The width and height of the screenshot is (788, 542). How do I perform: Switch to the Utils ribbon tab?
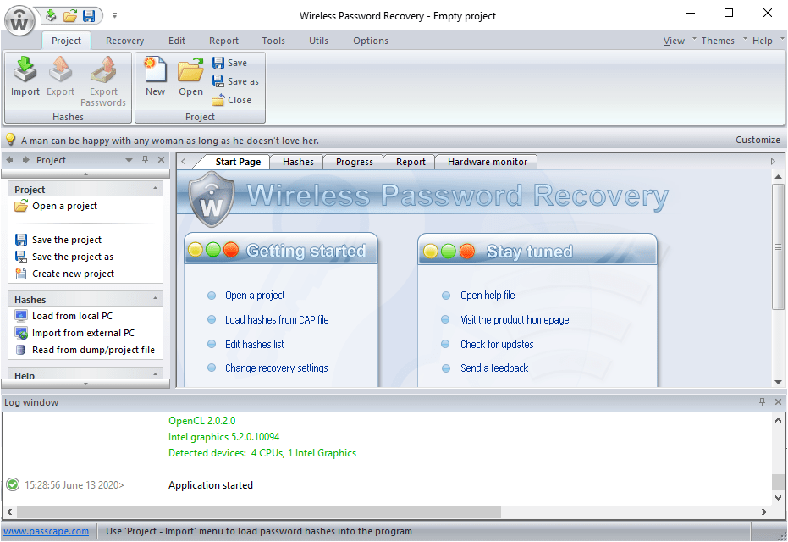318,41
